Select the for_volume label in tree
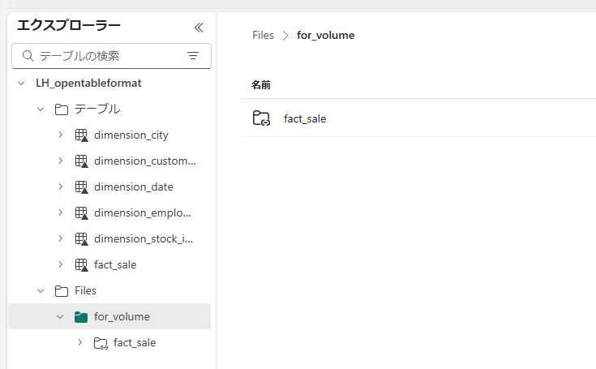596x369 pixels. 122,316
